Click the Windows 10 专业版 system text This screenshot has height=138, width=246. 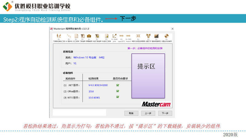(x=85, y=58)
